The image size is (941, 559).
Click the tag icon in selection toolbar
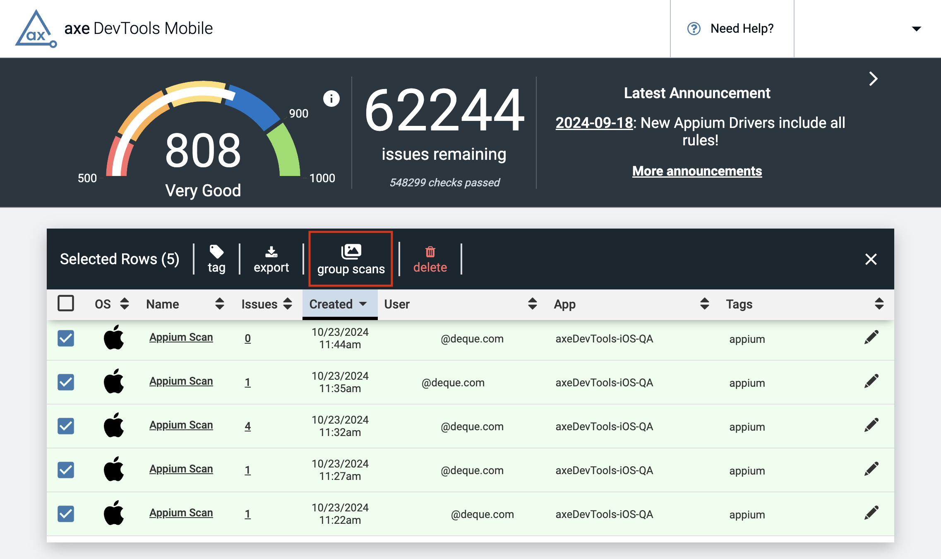[216, 251]
